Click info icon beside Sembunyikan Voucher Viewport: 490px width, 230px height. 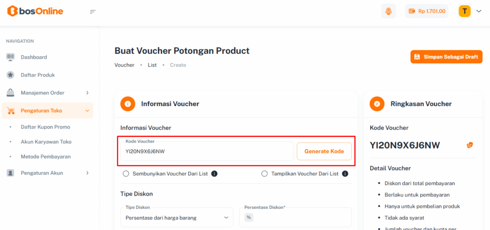click(214, 174)
